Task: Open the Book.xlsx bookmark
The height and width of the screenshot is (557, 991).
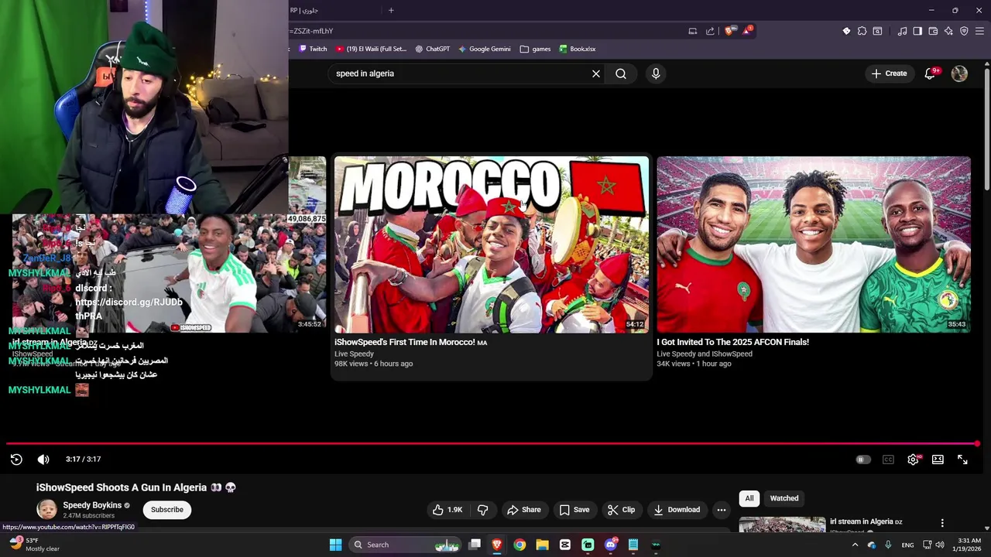Action: point(578,49)
